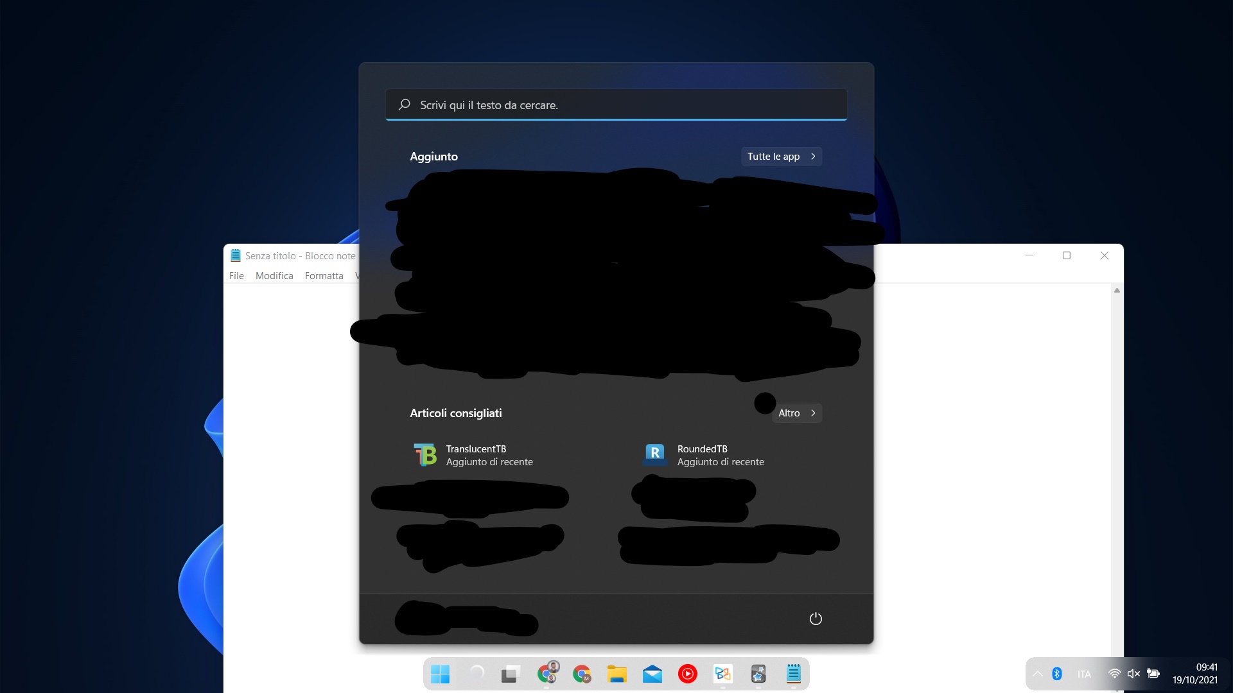1233x693 pixels.
Task: Open File Explorer from the taskbar
Action: coord(617,674)
